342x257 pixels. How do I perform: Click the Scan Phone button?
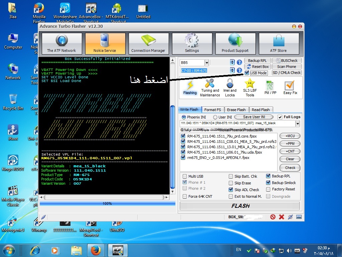pos(287,67)
